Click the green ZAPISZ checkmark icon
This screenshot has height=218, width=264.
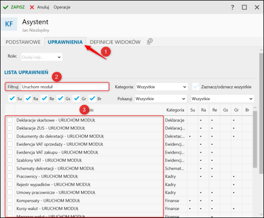point(6,7)
